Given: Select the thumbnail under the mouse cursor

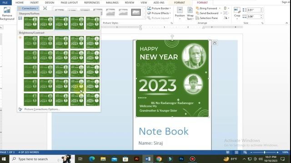Looking at the screenshot, I should (77, 85).
